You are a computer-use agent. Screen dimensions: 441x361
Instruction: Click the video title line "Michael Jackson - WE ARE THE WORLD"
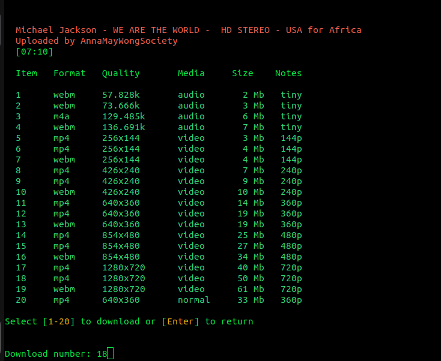click(189, 30)
